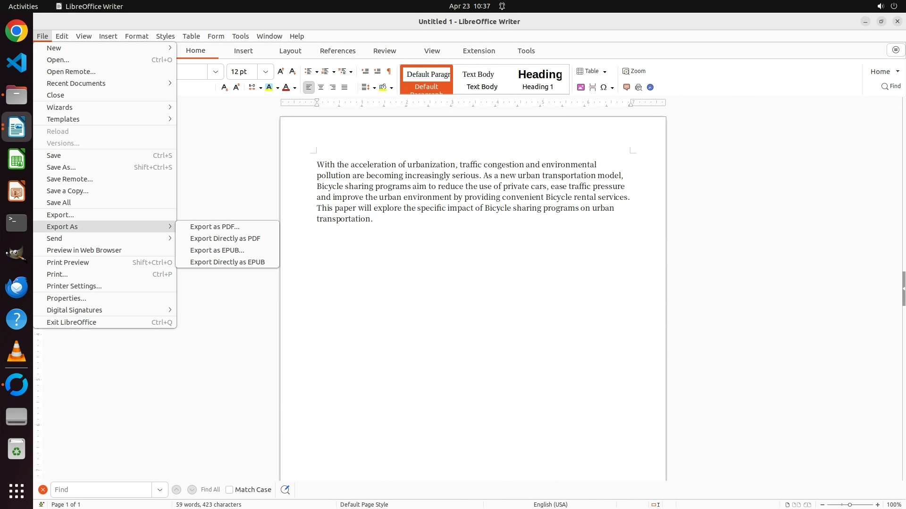Screen dimensions: 906x509
Task: Click the justified alignment icon
Action: point(344,87)
